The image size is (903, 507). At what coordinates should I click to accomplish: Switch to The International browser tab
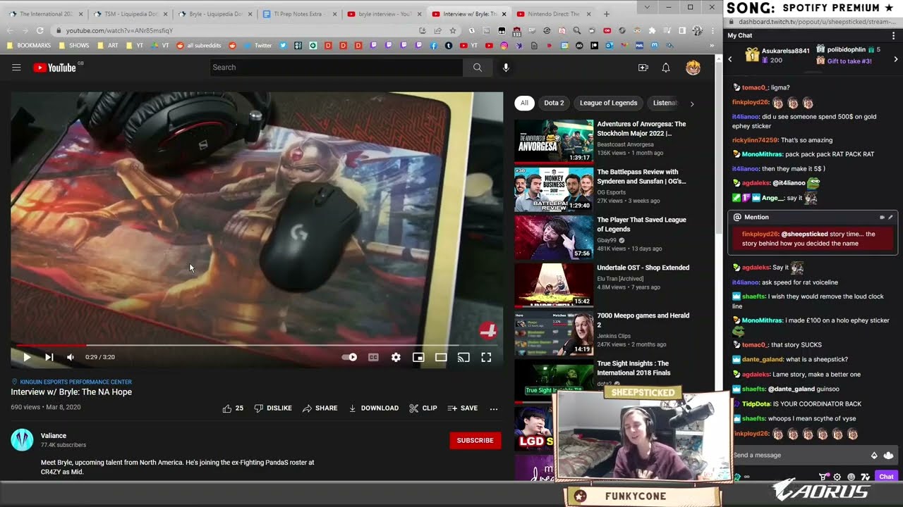[x=47, y=14]
